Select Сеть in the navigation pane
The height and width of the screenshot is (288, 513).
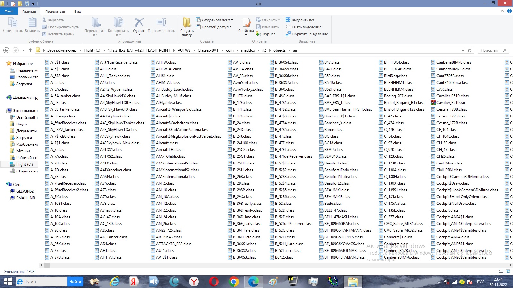pos(17,185)
